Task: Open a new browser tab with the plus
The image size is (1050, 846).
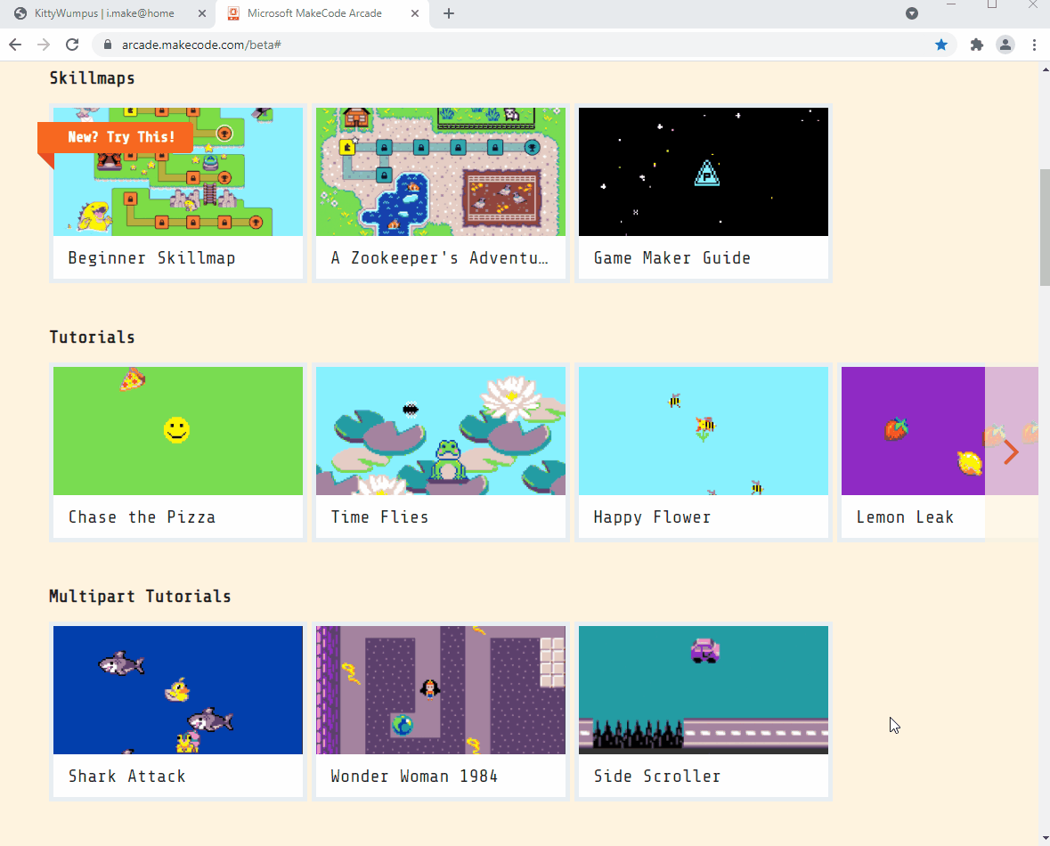Action: coord(448,14)
